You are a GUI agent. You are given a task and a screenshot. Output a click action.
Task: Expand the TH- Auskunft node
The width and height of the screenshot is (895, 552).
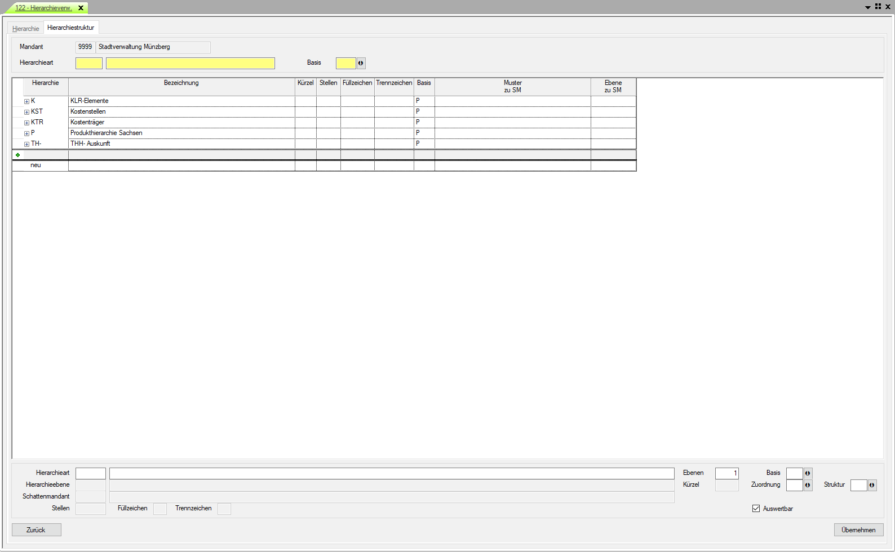coord(26,144)
